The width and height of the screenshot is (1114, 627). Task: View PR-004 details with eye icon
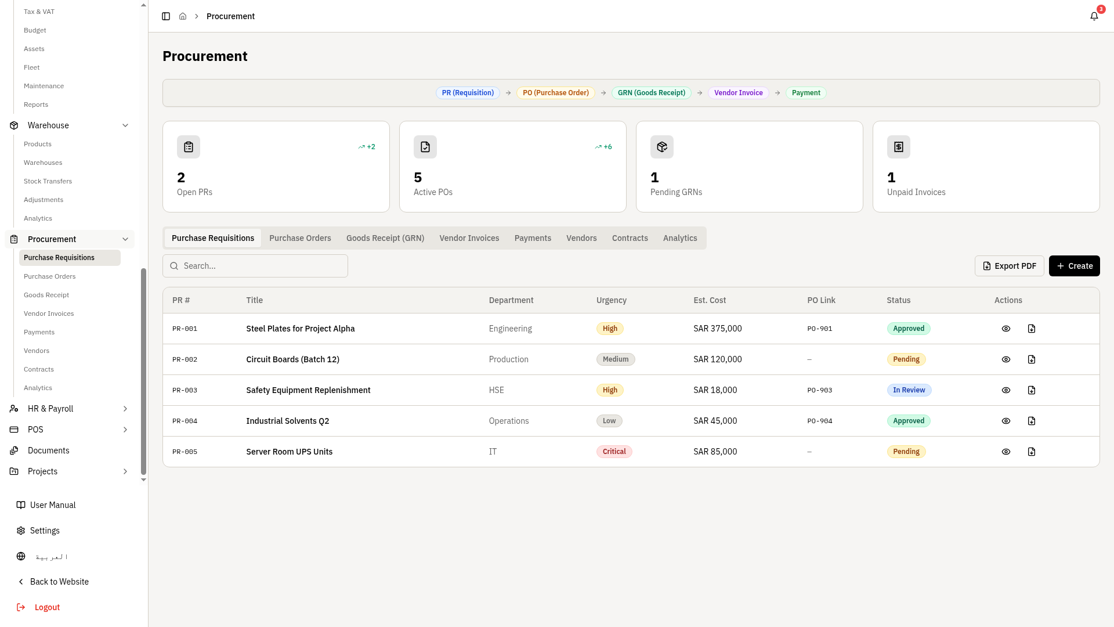pos(1006,421)
